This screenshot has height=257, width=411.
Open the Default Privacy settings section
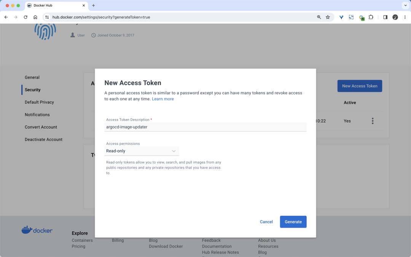click(39, 102)
